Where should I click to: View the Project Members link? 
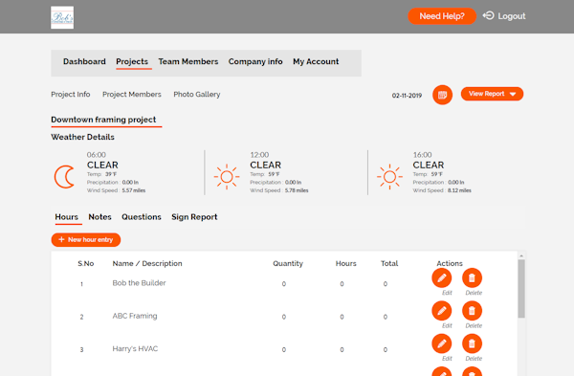coord(132,95)
